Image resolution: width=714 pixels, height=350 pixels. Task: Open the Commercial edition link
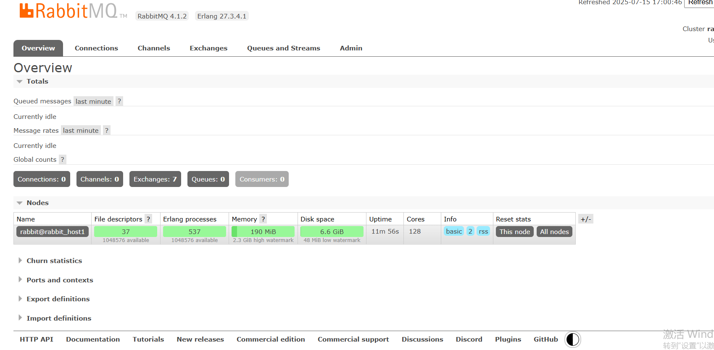click(x=271, y=339)
